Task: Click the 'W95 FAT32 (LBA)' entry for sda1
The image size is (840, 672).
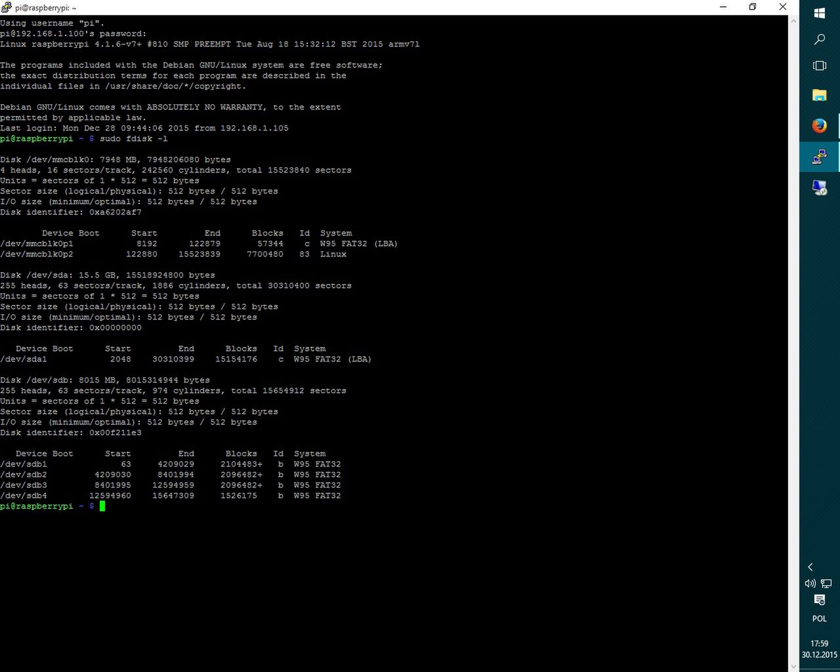Action: pyautogui.click(x=333, y=360)
